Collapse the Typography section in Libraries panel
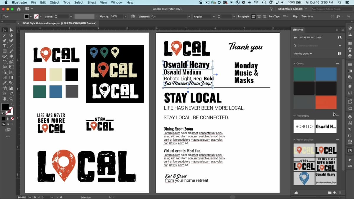 pos(294,116)
